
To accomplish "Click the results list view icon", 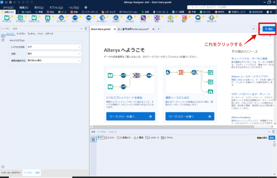I will pyautogui.click(x=93, y=140).
